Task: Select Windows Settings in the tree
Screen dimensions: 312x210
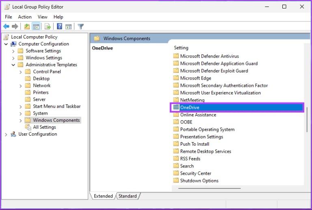Action: tap(44, 58)
